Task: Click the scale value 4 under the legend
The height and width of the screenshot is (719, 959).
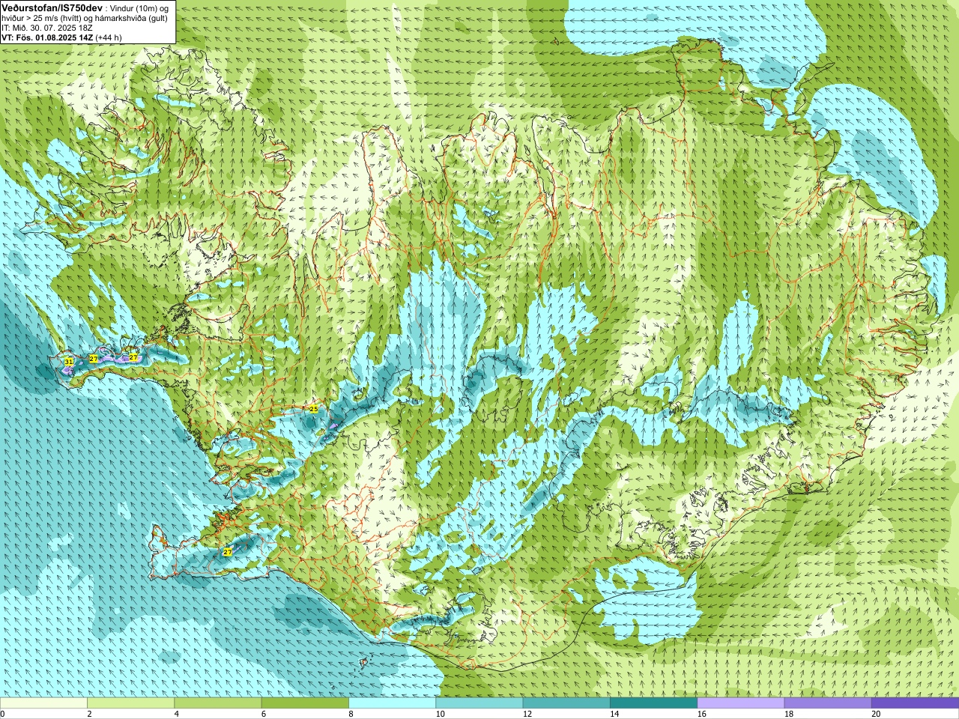Action: (x=177, y=715)
